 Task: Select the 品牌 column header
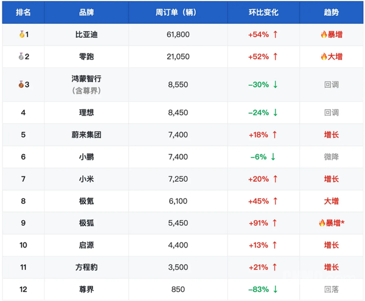point(86,12)
